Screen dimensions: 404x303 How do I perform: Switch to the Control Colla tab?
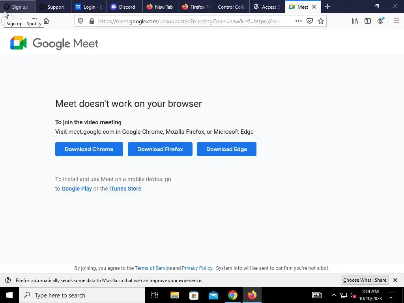(231, 7)
